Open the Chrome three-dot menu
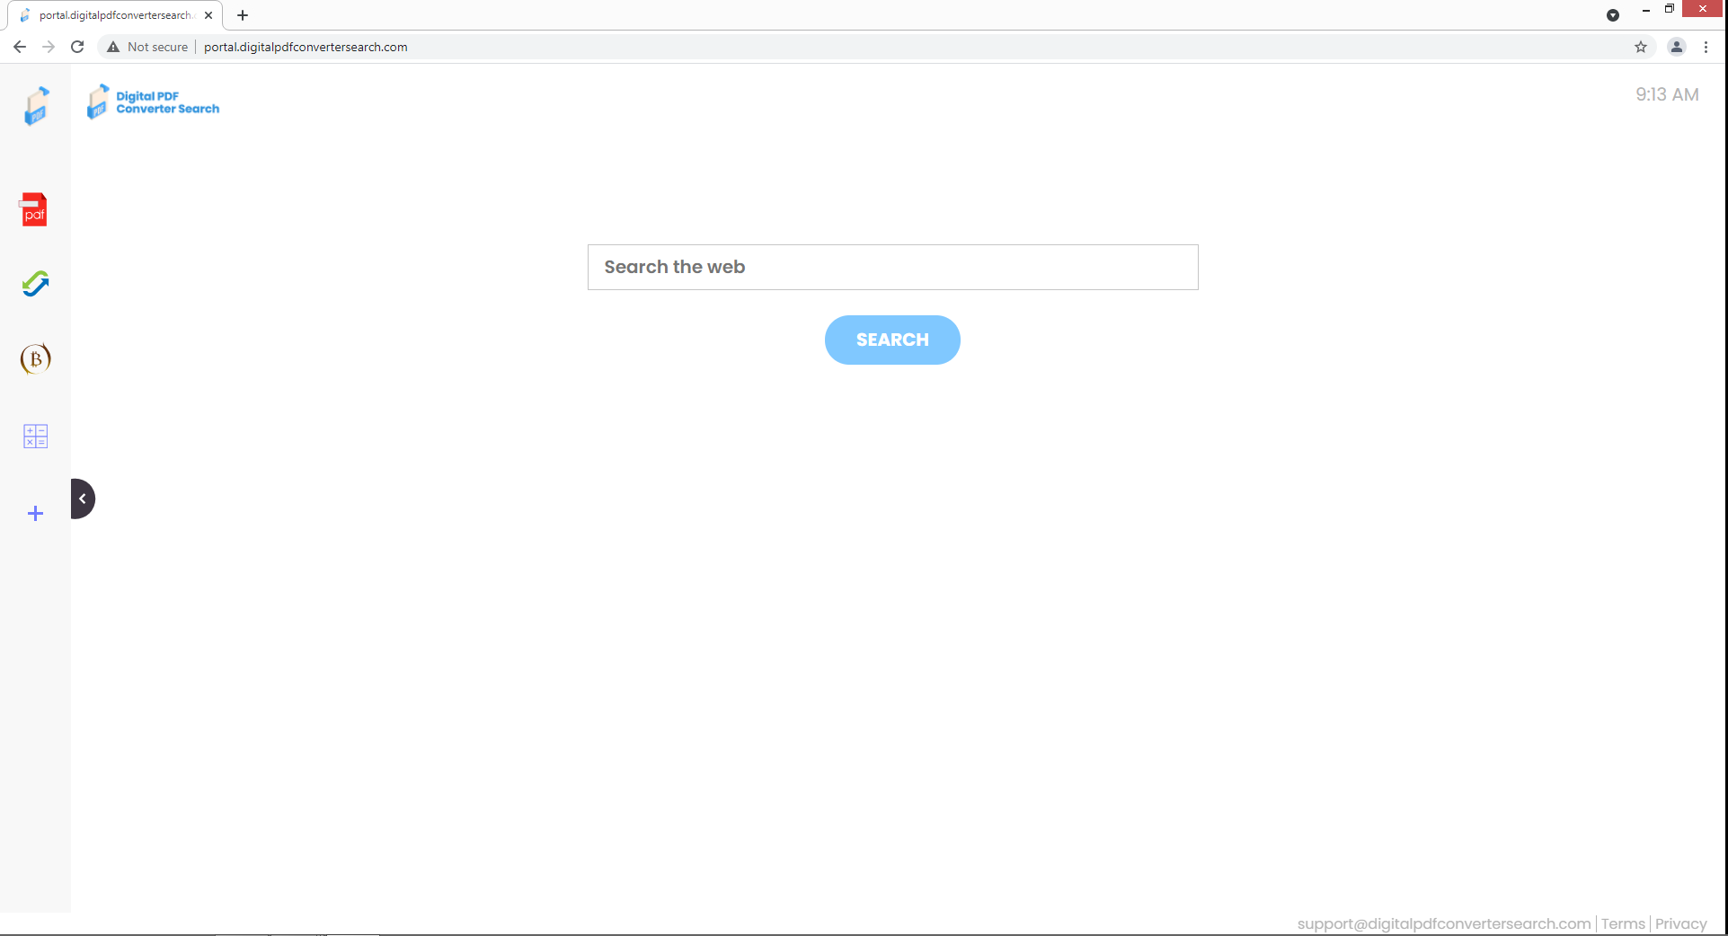 pos(1706,47)
